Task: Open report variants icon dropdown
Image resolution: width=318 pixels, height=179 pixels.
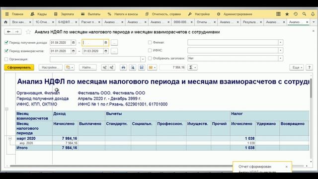Action: 70,68
